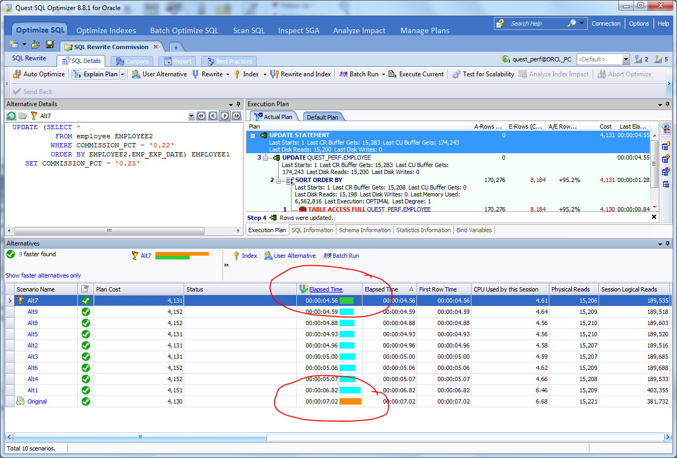
Task: Open the Explain Plan dropdown arrow
Action: coord(122,74)
